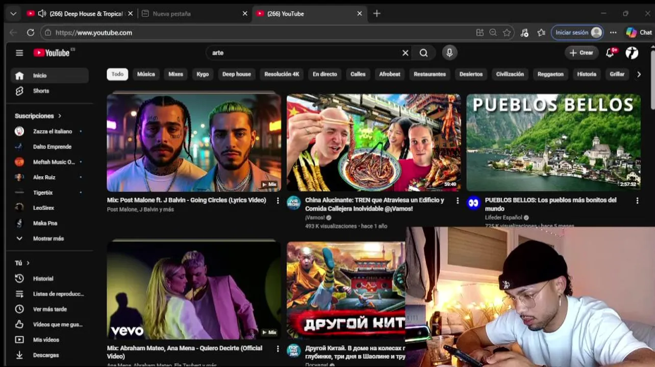Image resolution: width=655 pixels, height=367 pixels.
Task: Open the zoom magnifier in the address bar
Action: click(x=493, y=33)
